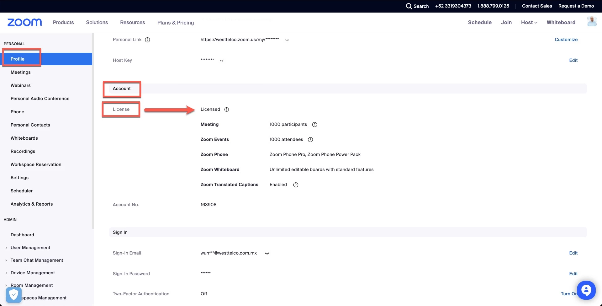Click Customize for Personal Link
602x306 pixels.
(x=566, y=40)
